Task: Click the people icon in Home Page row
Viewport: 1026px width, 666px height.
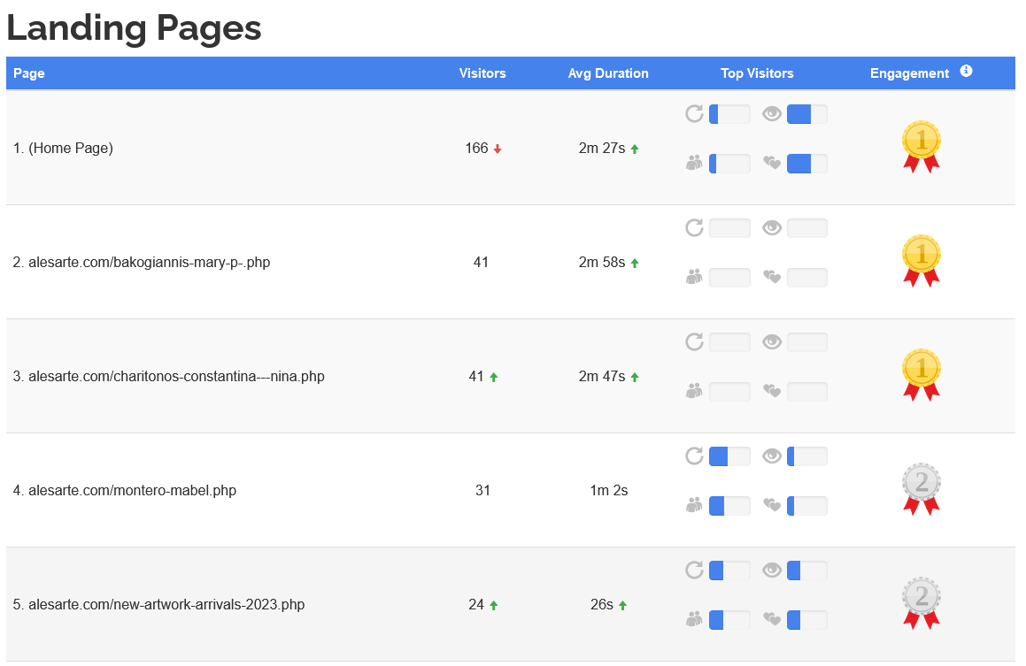Action: coord(694,163)
